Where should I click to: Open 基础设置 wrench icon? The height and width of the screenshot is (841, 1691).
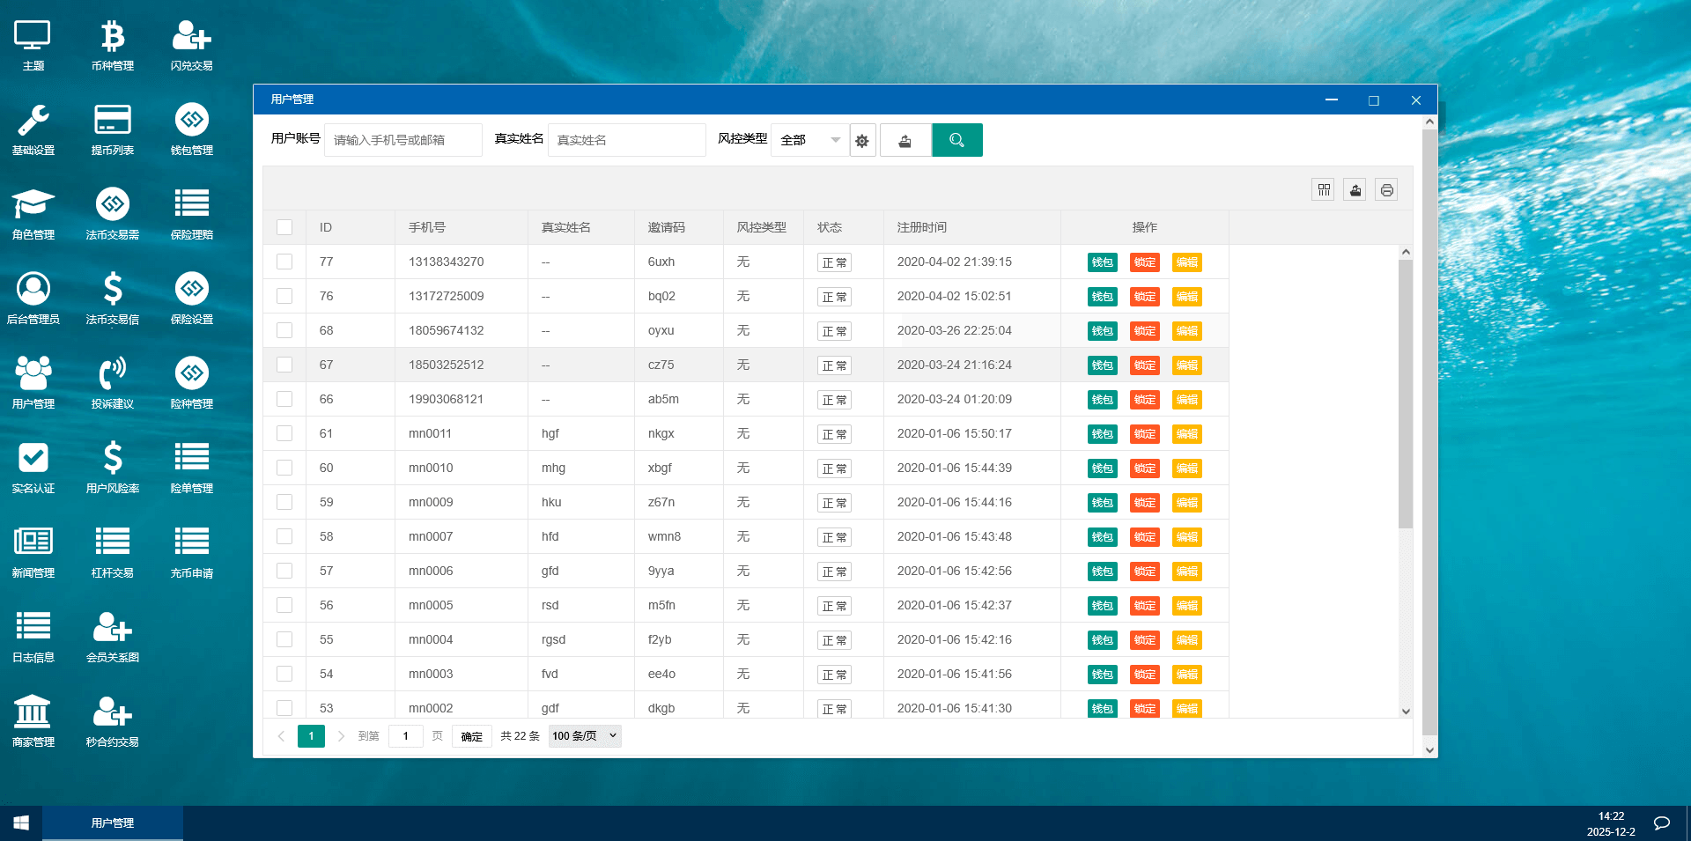tap(33, 129)
